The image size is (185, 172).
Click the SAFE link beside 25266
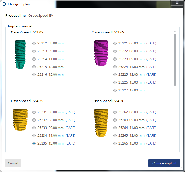click(x=151, y=143)
